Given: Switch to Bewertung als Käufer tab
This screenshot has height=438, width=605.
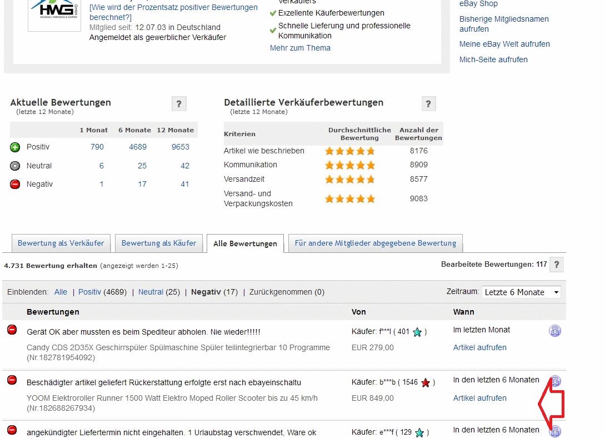Looking at the screenshot, I should pos(158,243).
